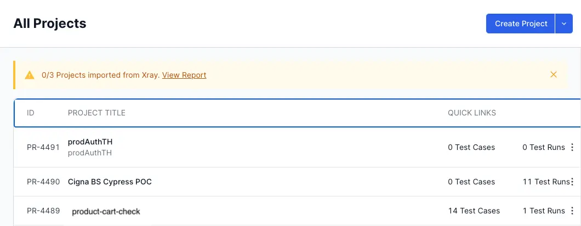Viewport: 581px width, 226px height.
Task: View 14 Test Cases for product-cart-check
Action: 474,211
